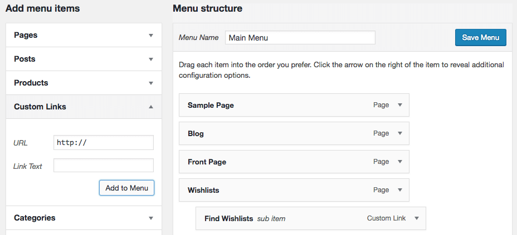Select the Categories section header
This screenshot has height=235, width=517.
pos(35,218)
